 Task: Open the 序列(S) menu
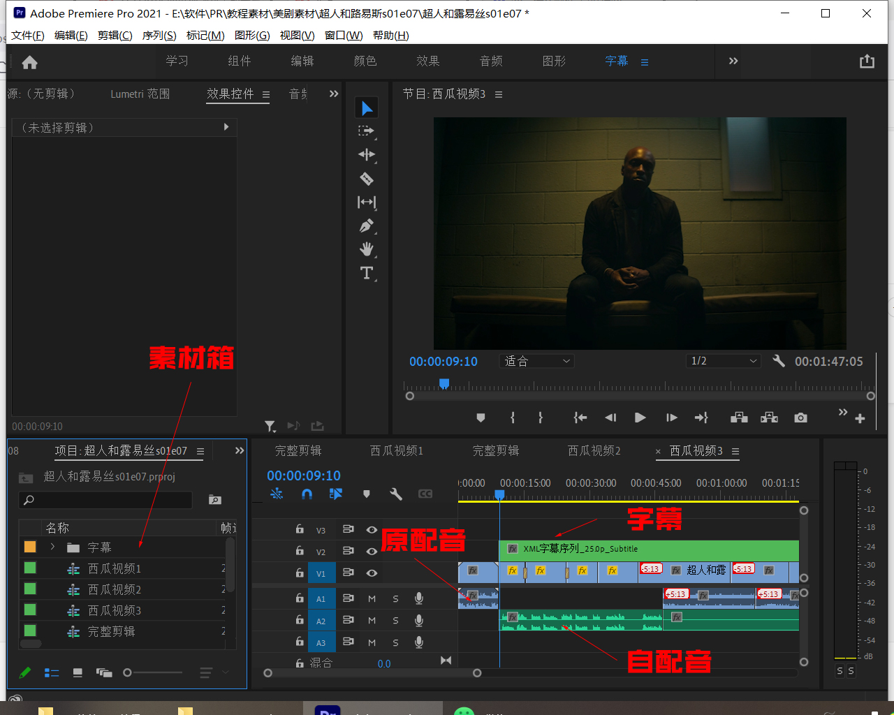159,36
